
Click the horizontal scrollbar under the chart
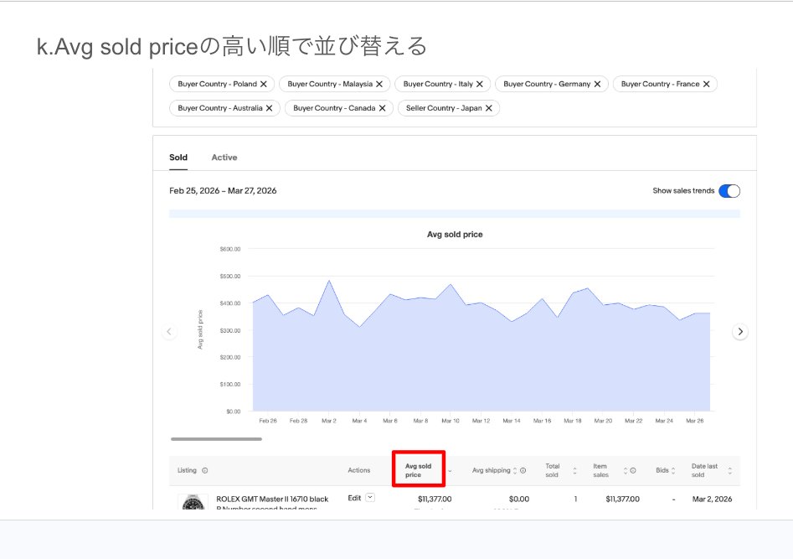point(216,438)
